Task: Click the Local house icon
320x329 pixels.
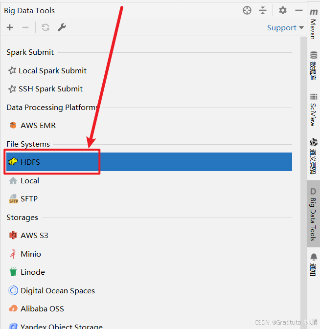Action: [x=13, y=180]
